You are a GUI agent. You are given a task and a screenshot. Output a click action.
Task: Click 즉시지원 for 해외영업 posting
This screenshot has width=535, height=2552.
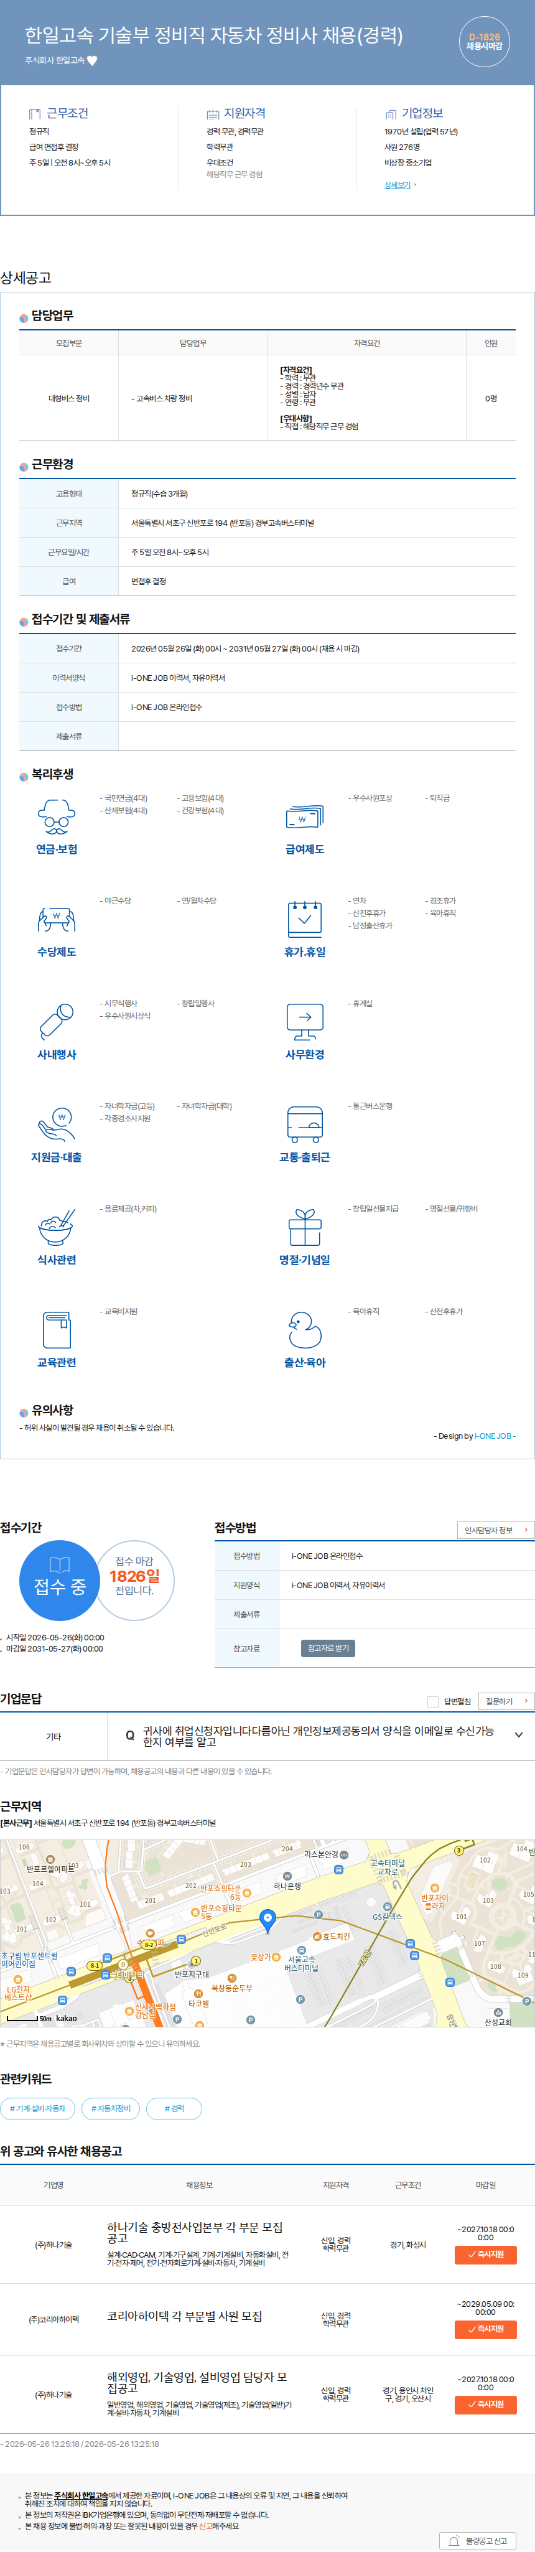(485, 2405)
